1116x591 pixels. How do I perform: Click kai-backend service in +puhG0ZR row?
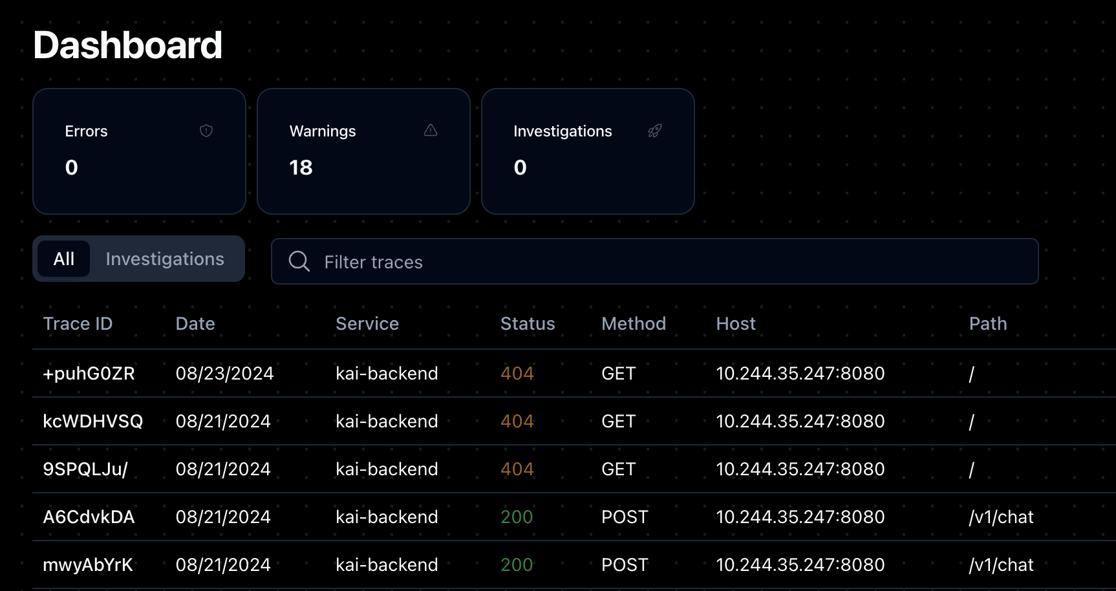pyautogui.click(x=387, y=373)
